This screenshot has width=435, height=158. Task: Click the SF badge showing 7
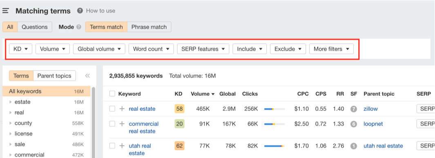pyautogui.click(x=353, y=109)
